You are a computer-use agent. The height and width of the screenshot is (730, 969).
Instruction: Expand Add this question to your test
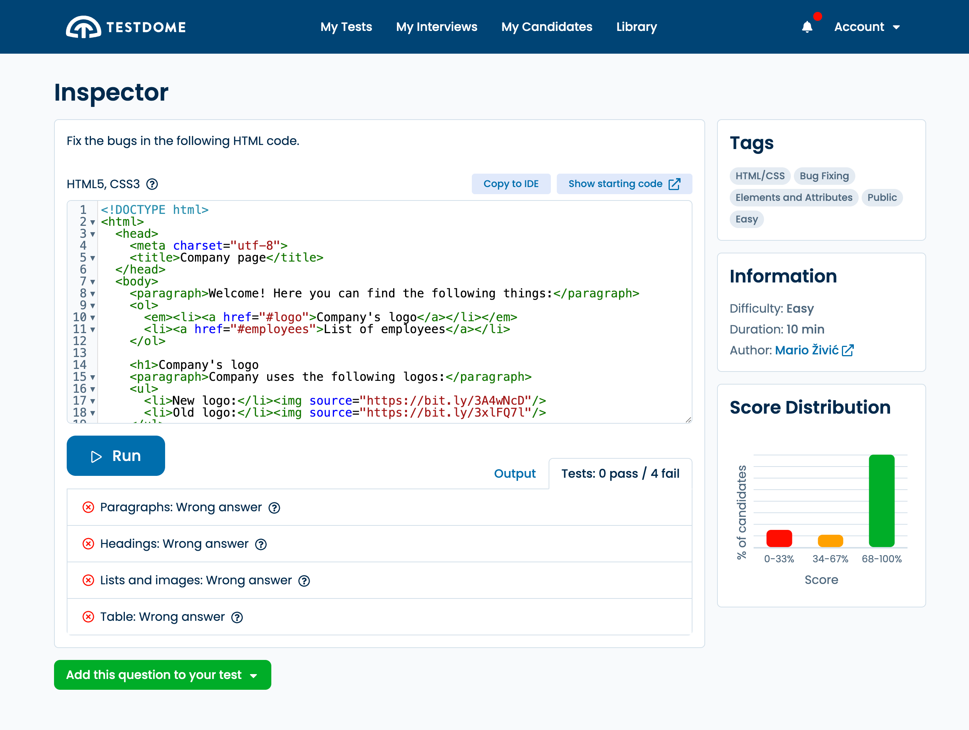click(x=162, y=674)
